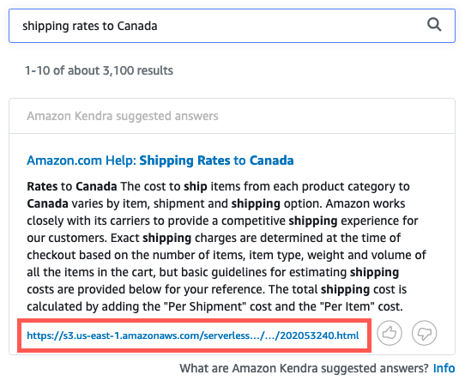Open the s3.us-east-1.amazonaws.com document URL
The image size is (465, 387).
coord(193,336)
